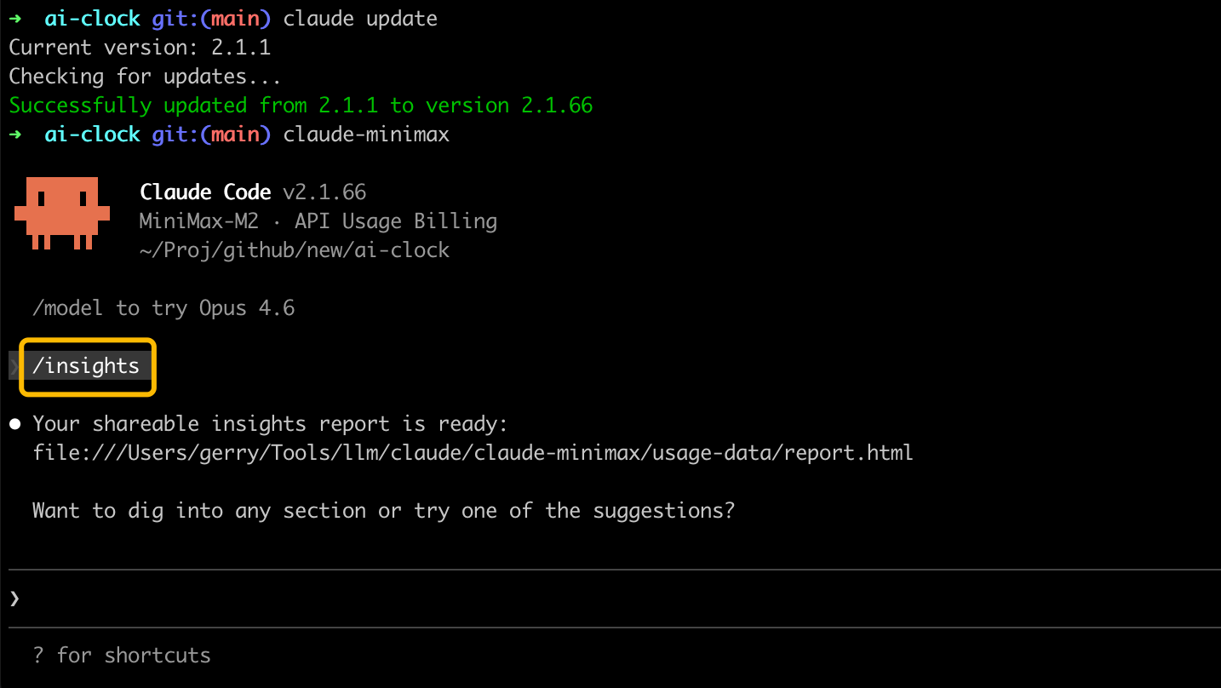
Task: Click the "? for shortcuts" hint
Action: coord(122,655)
